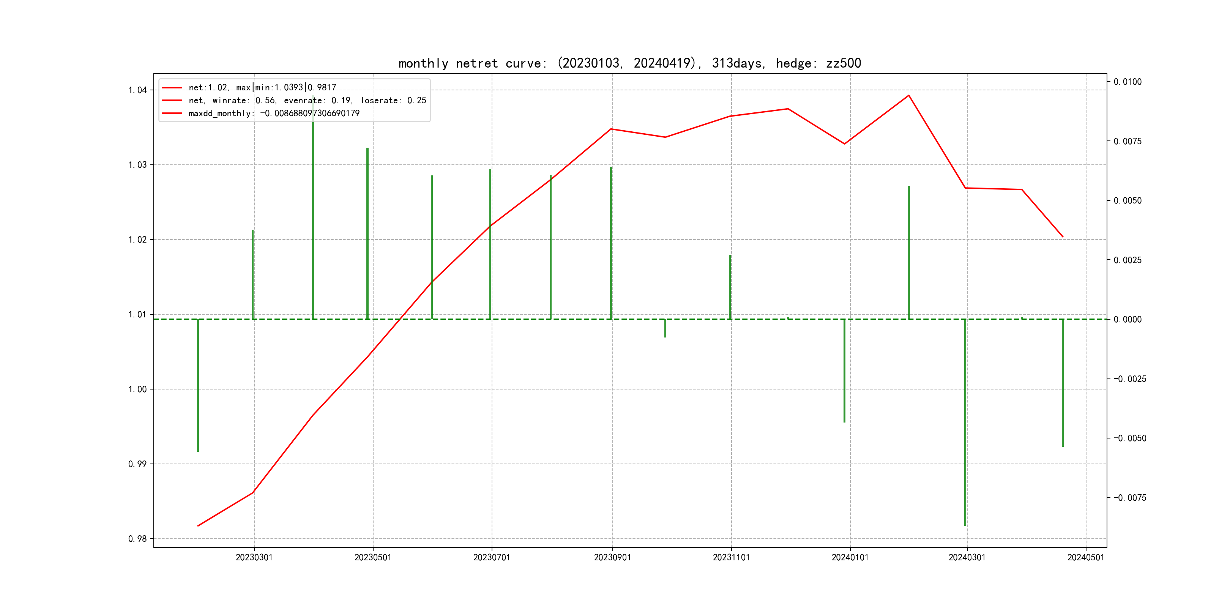Click the red curve's starting point at bottom-left
The image size is (1230, 615).
click(198, 526)
